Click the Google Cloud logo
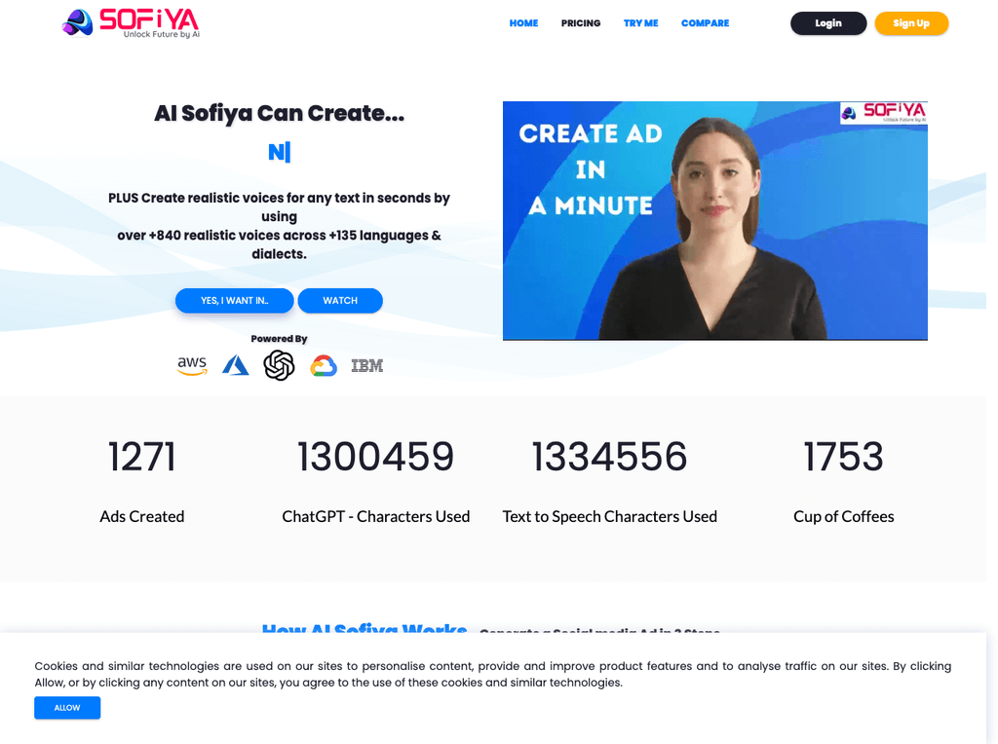The width and height of the screenshot is (998, 744). click(324, 365)
